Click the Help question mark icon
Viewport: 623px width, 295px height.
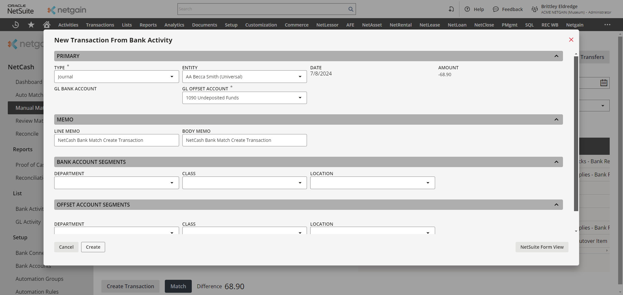(467, 9)
